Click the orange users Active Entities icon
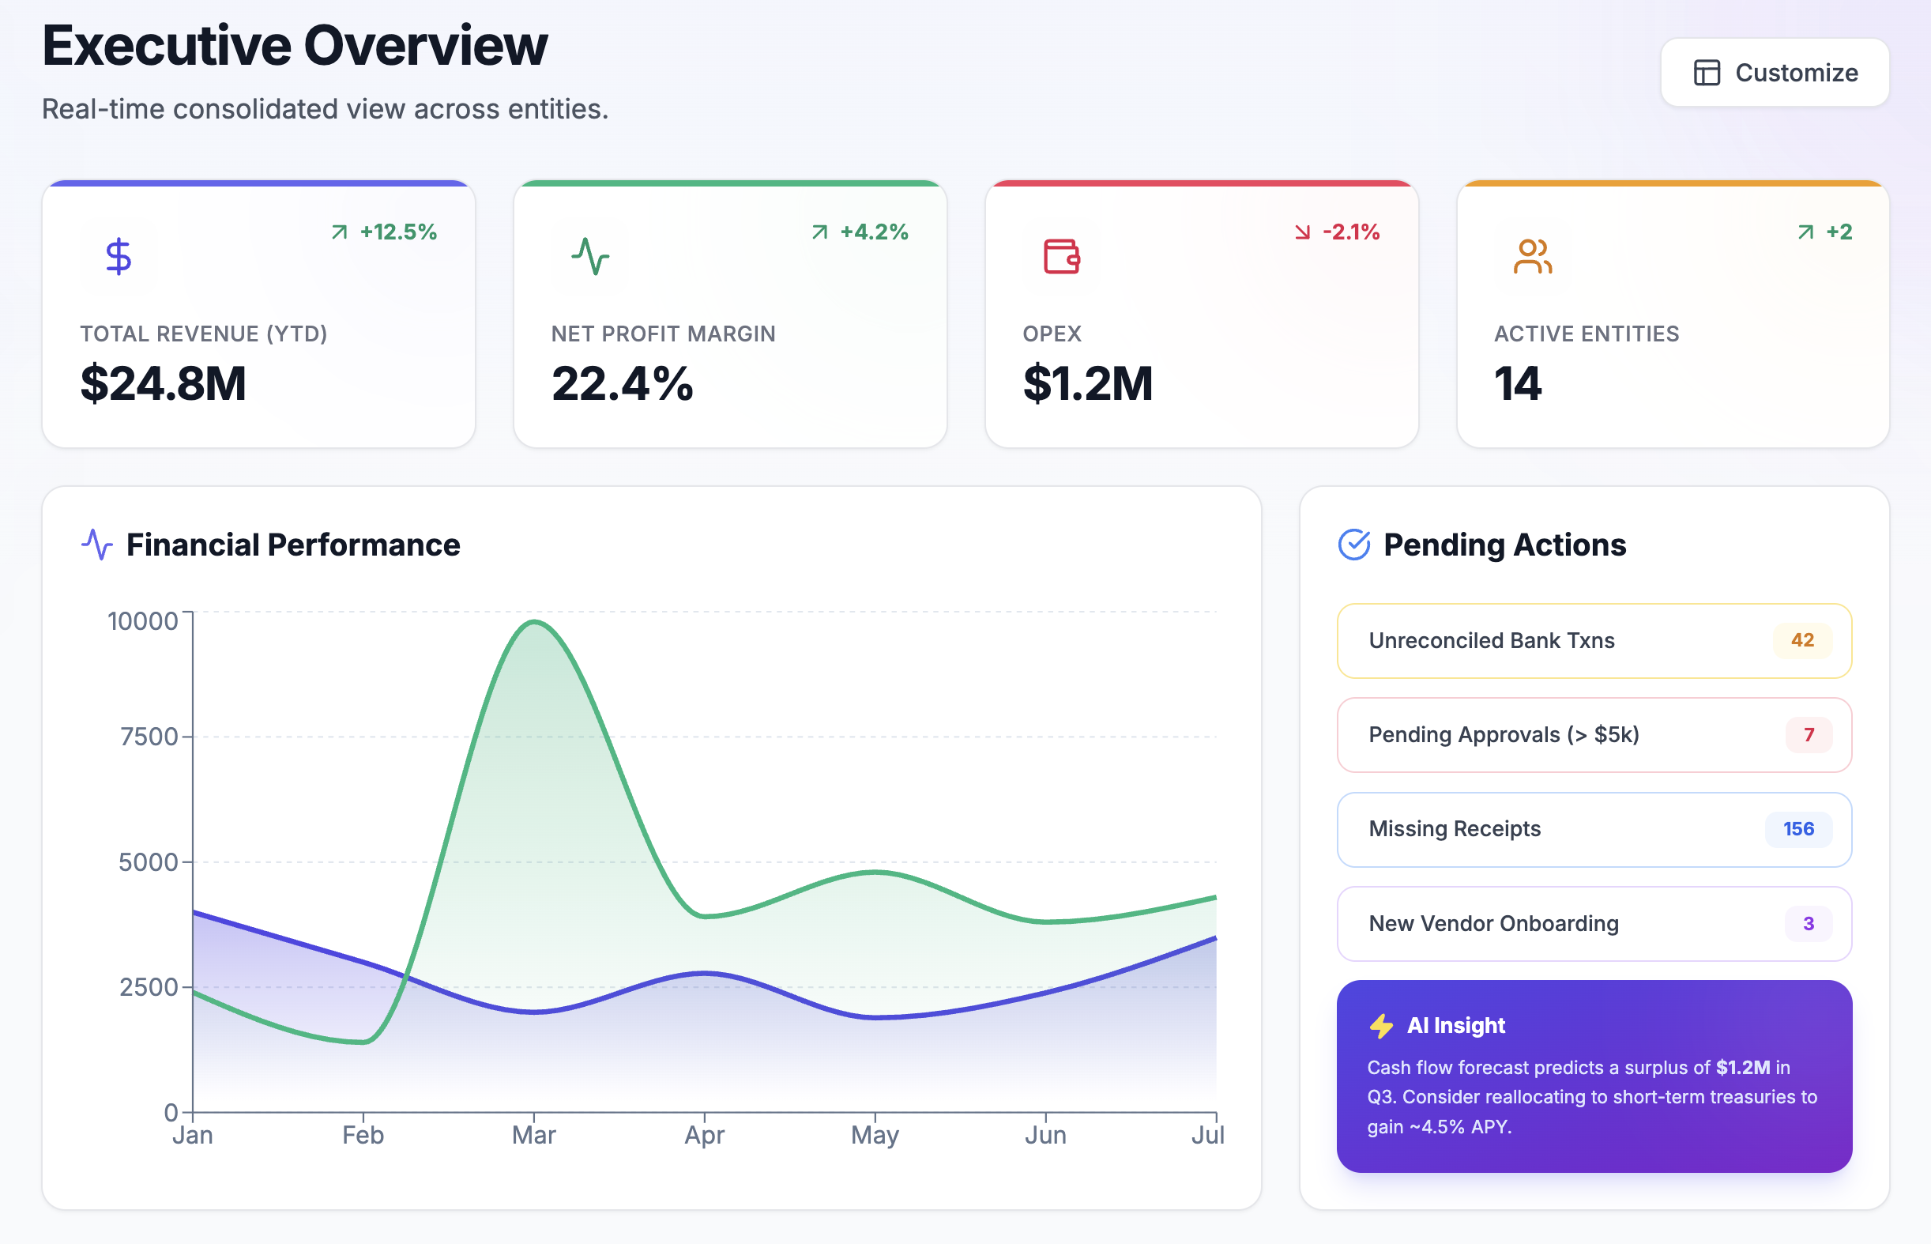 [x=1532, y=256]
